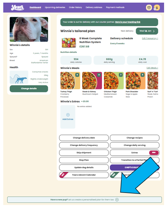Go to Payment methods tab
Viewport: 167px width, 206px height.
click(115, 8)
